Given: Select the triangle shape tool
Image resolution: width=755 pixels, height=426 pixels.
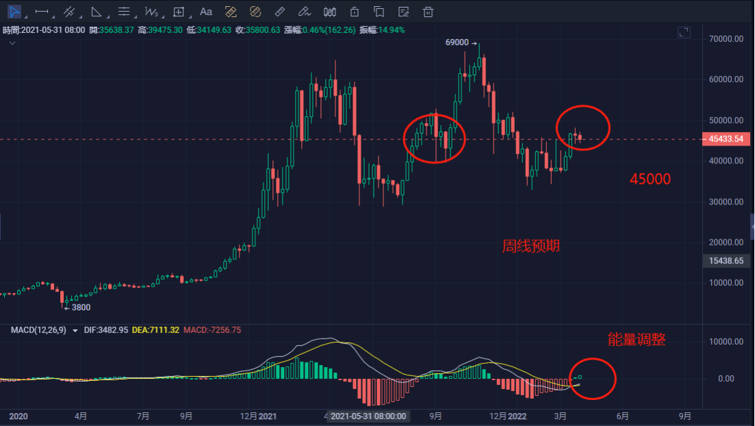Looking at the screenshot, I should [97, 12].
